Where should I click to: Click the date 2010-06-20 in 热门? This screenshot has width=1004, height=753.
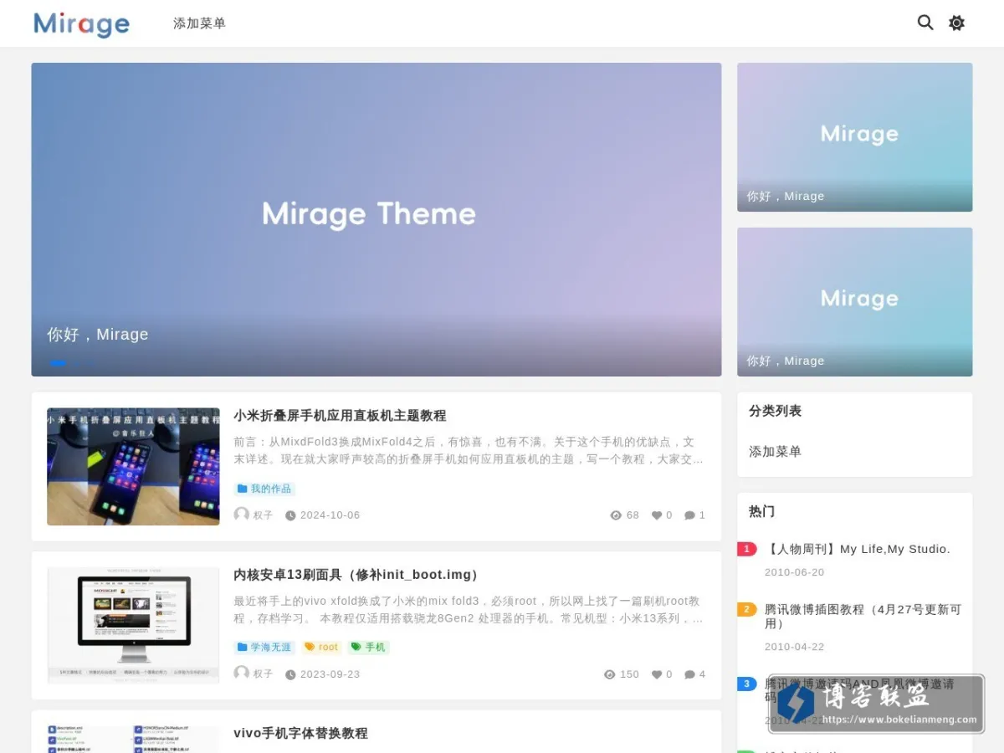pos(794,572)
